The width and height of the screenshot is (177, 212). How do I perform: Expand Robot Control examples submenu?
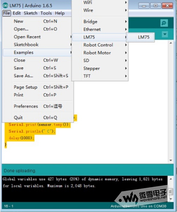[100, 45]
